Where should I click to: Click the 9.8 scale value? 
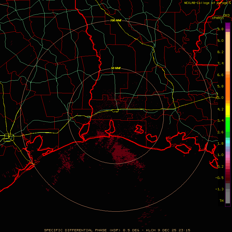(220, 29)
